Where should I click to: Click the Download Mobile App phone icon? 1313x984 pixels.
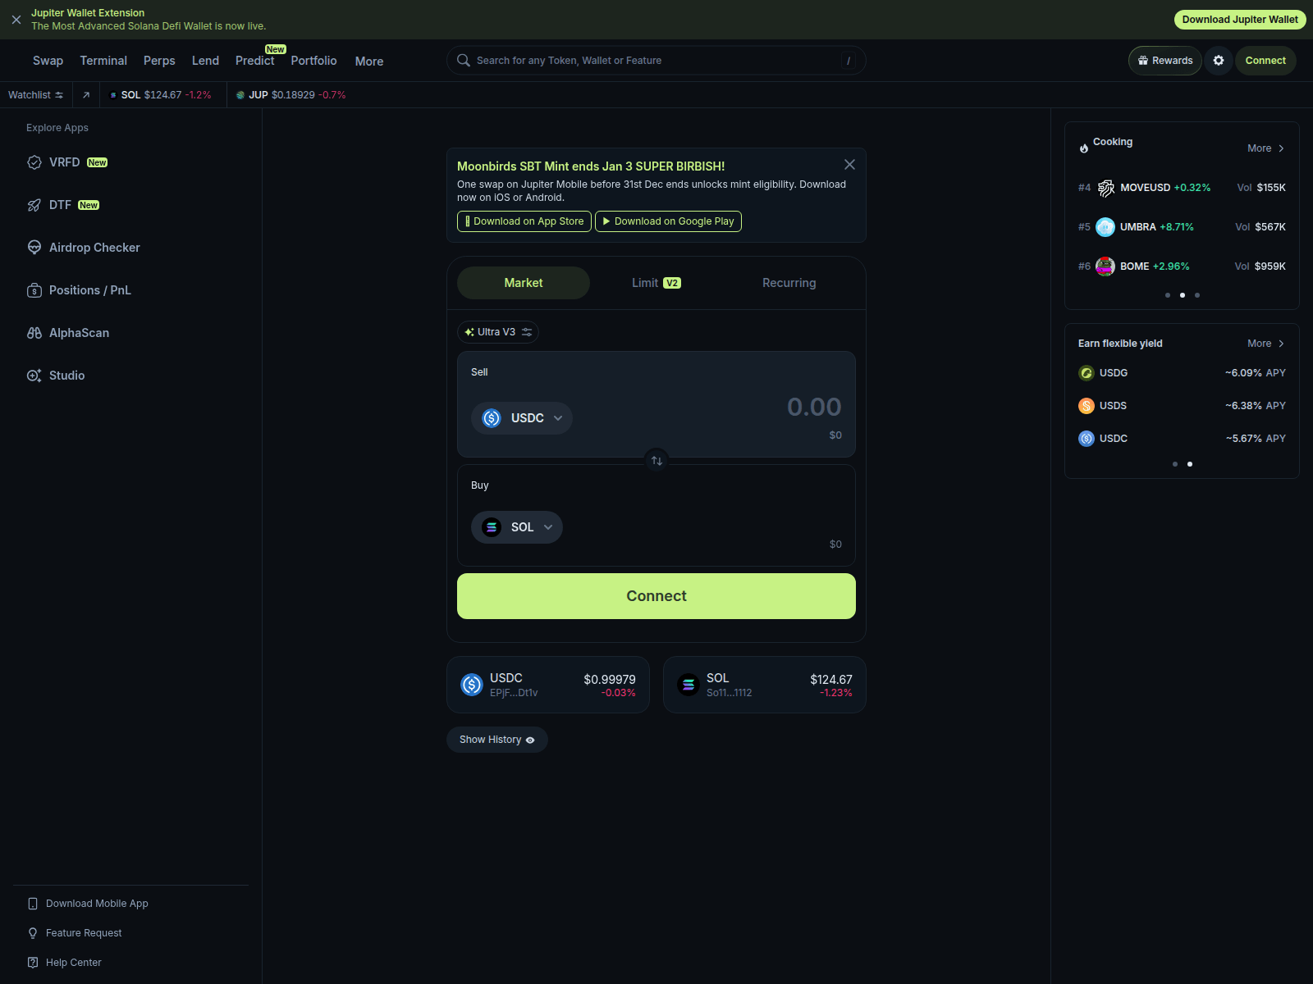(x=33, y=904)
